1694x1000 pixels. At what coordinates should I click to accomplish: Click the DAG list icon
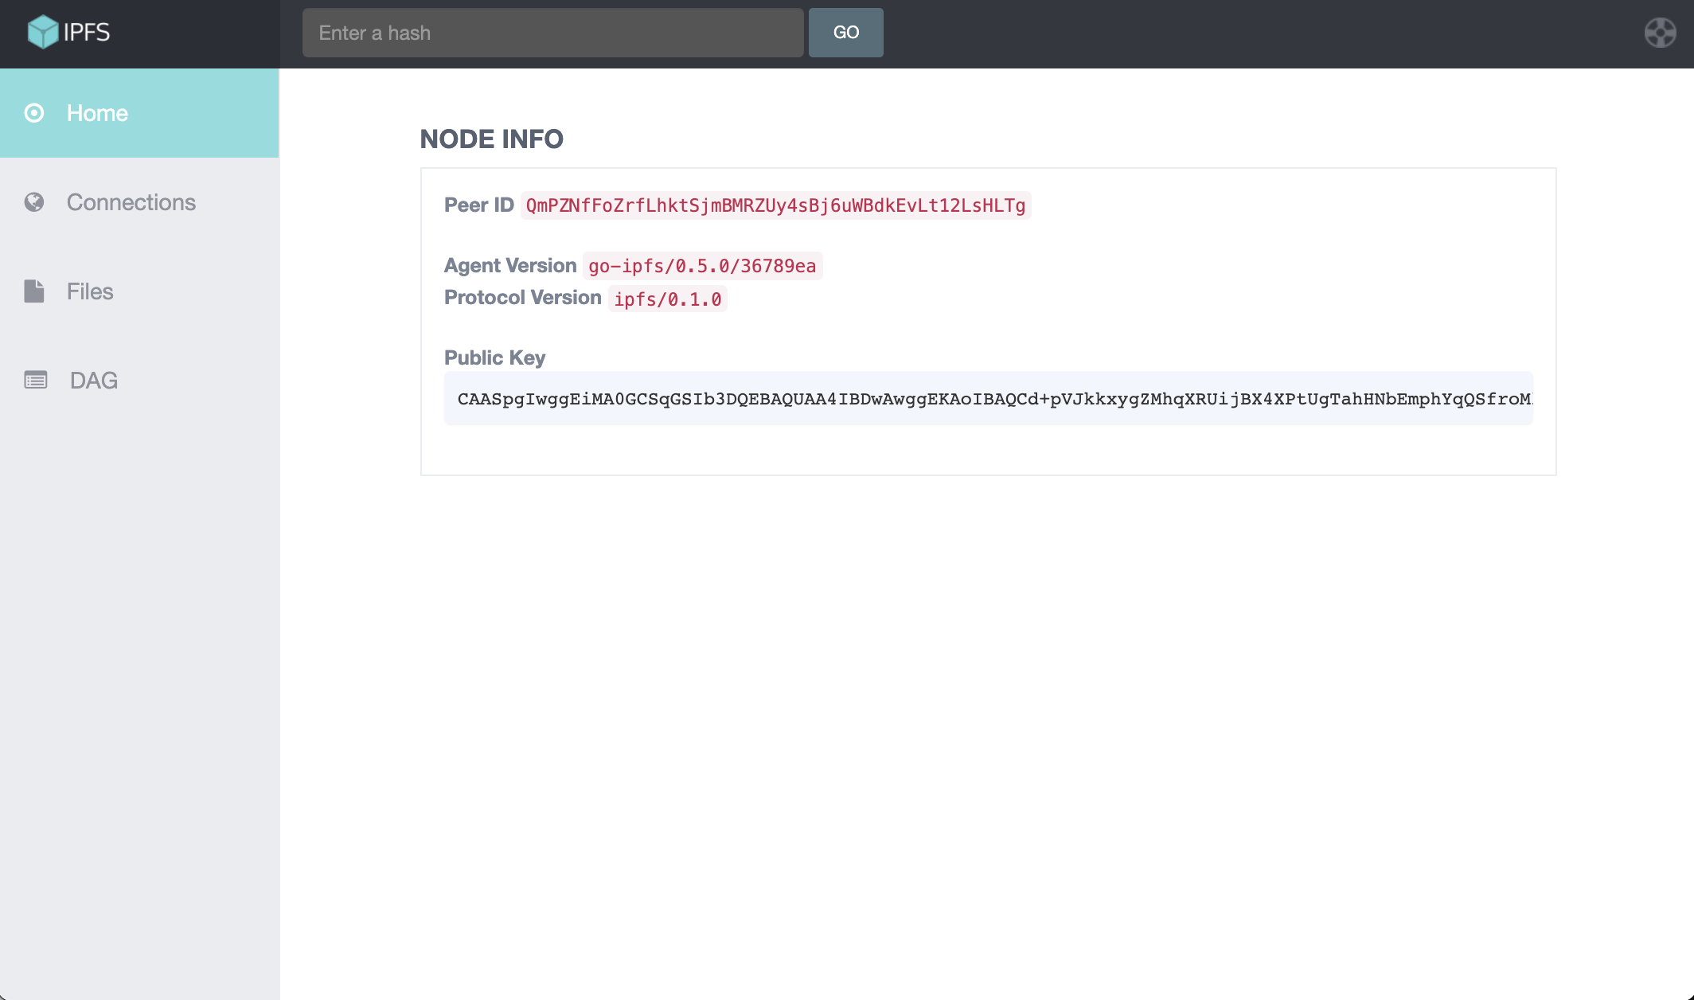pyautogui.click(x=36, y=381)
